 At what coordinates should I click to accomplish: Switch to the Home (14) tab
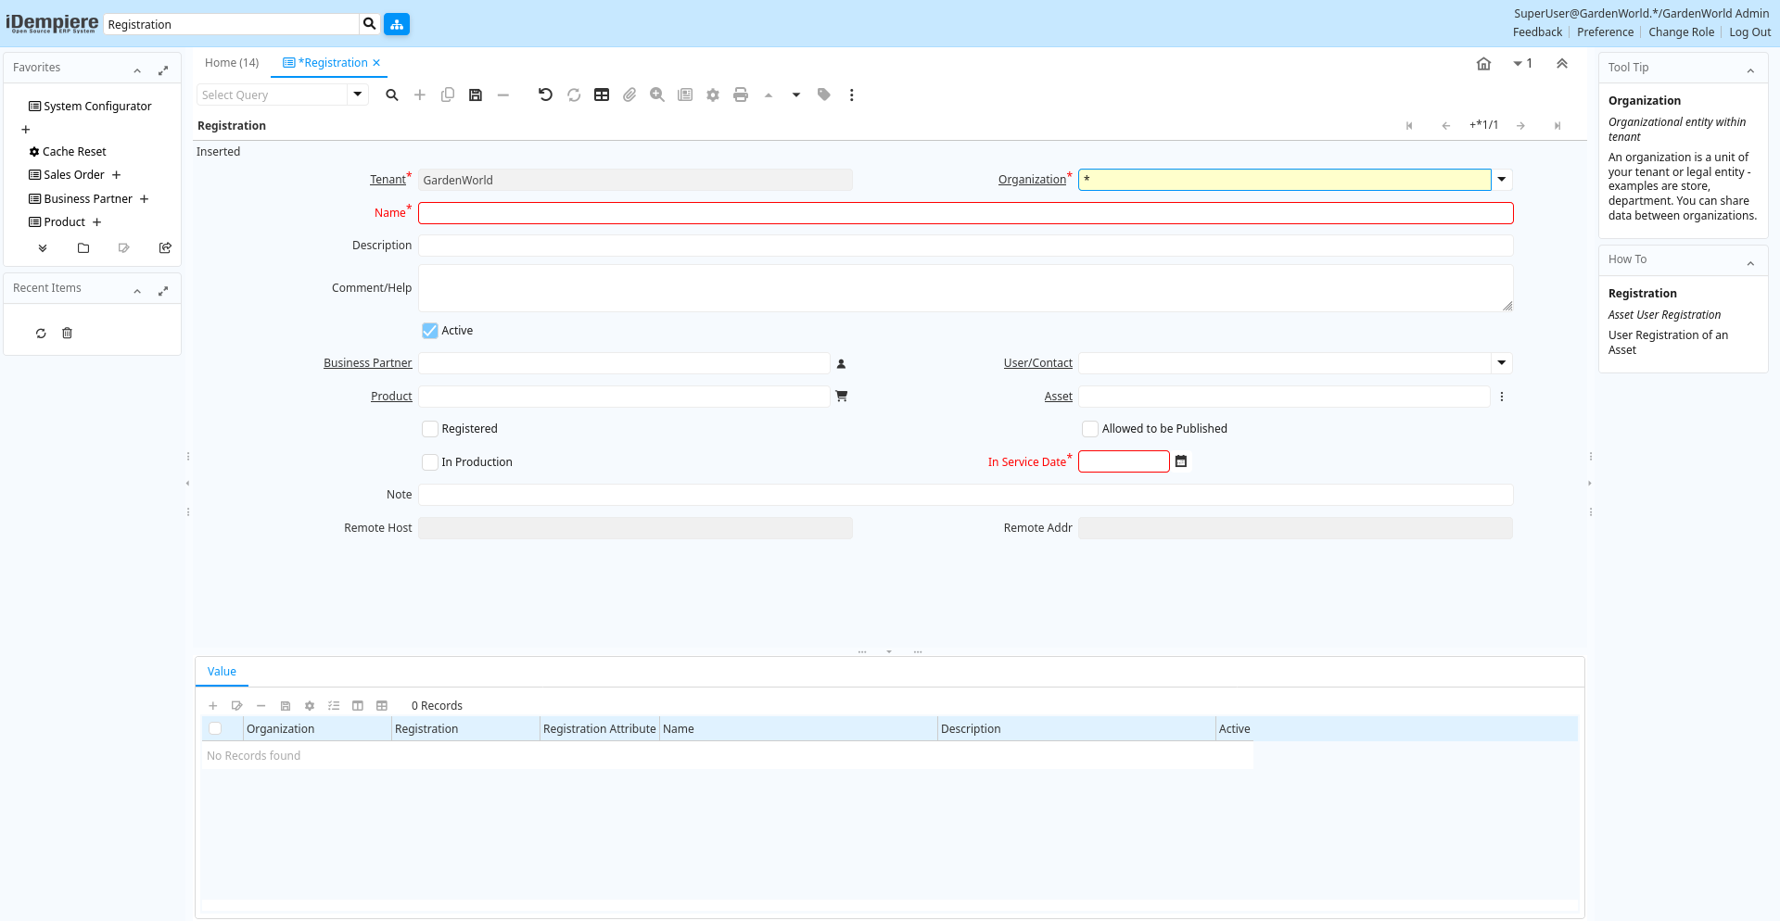click(232, 63)
